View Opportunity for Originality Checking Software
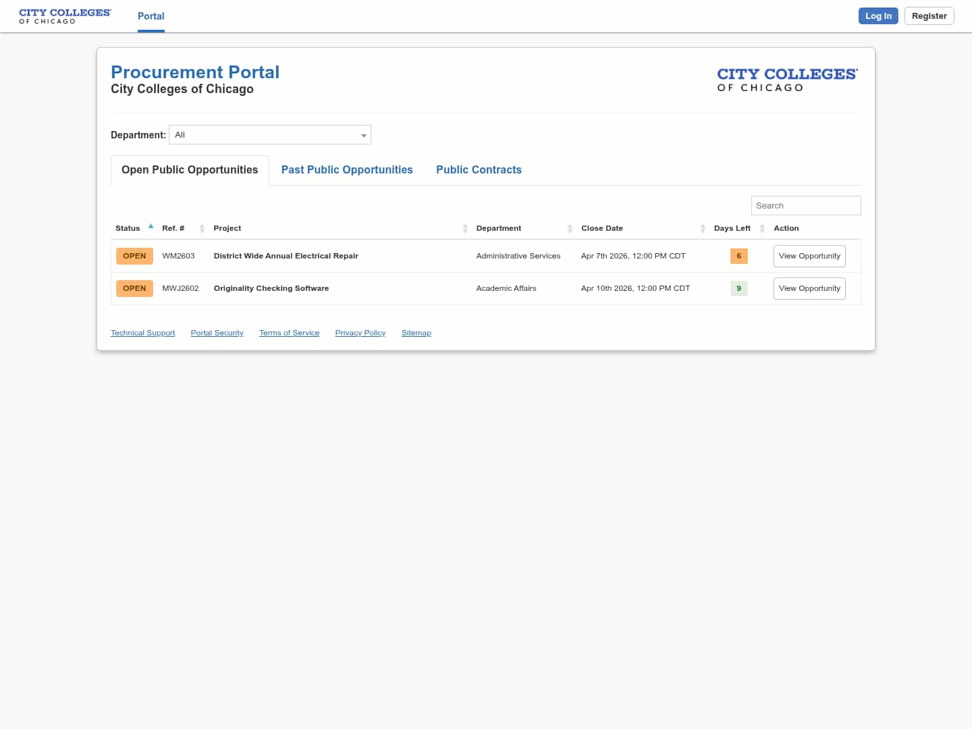972x729 pixels. [x=809, y=288]
